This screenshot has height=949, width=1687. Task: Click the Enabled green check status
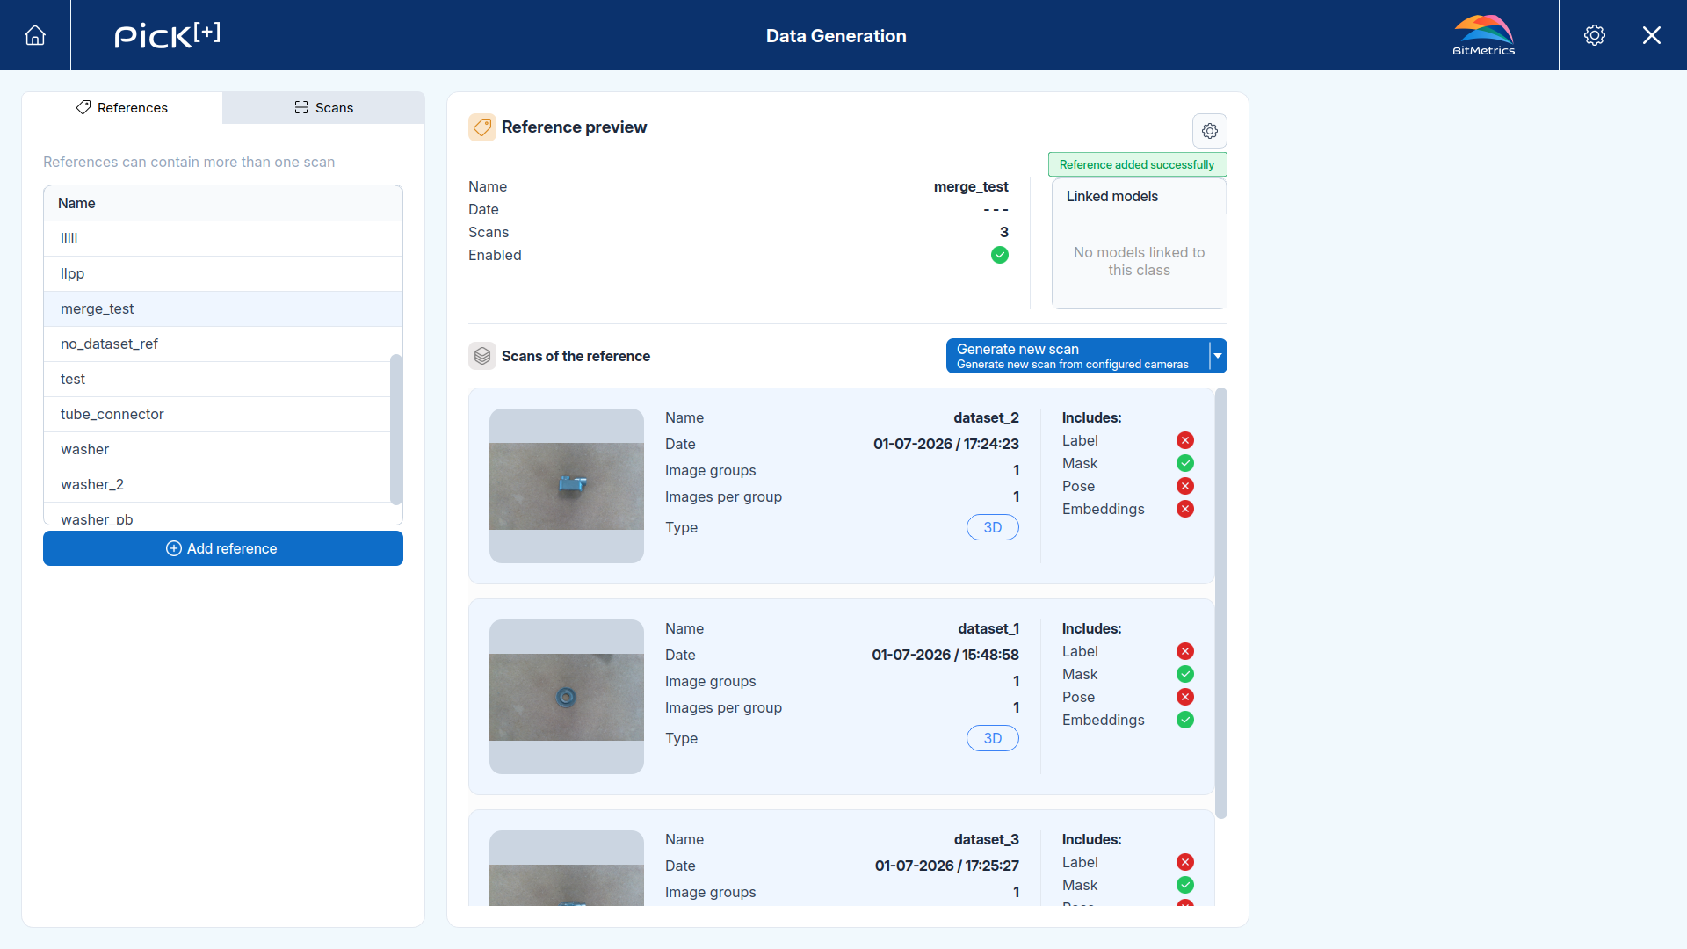(x=1000, y=255)
